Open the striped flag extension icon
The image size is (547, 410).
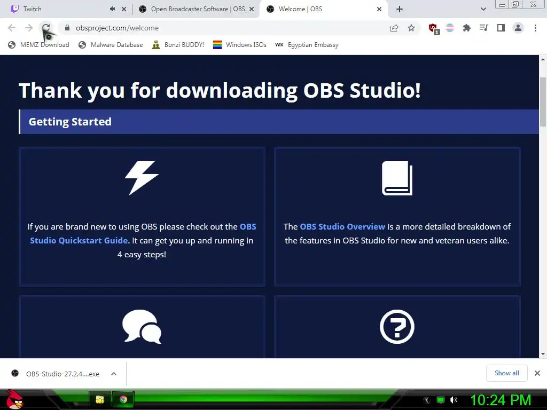[x=450, y=28]
